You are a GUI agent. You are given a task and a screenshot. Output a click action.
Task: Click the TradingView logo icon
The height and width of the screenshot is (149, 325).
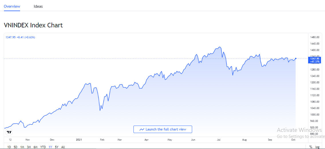pyautogui.click(x=9, y=132)
